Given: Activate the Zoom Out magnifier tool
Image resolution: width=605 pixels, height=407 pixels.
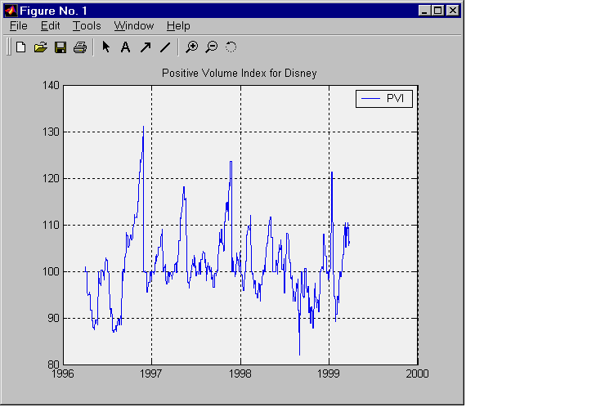Looking at the screenshot, I should coord(211,47).
